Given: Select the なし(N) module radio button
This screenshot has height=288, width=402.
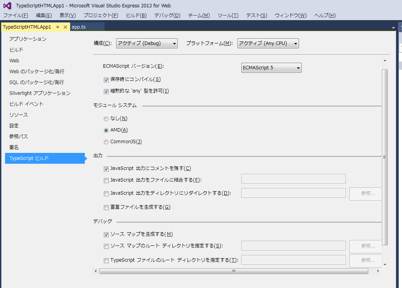Looking at the screenshot, I should tap(106, 118).
